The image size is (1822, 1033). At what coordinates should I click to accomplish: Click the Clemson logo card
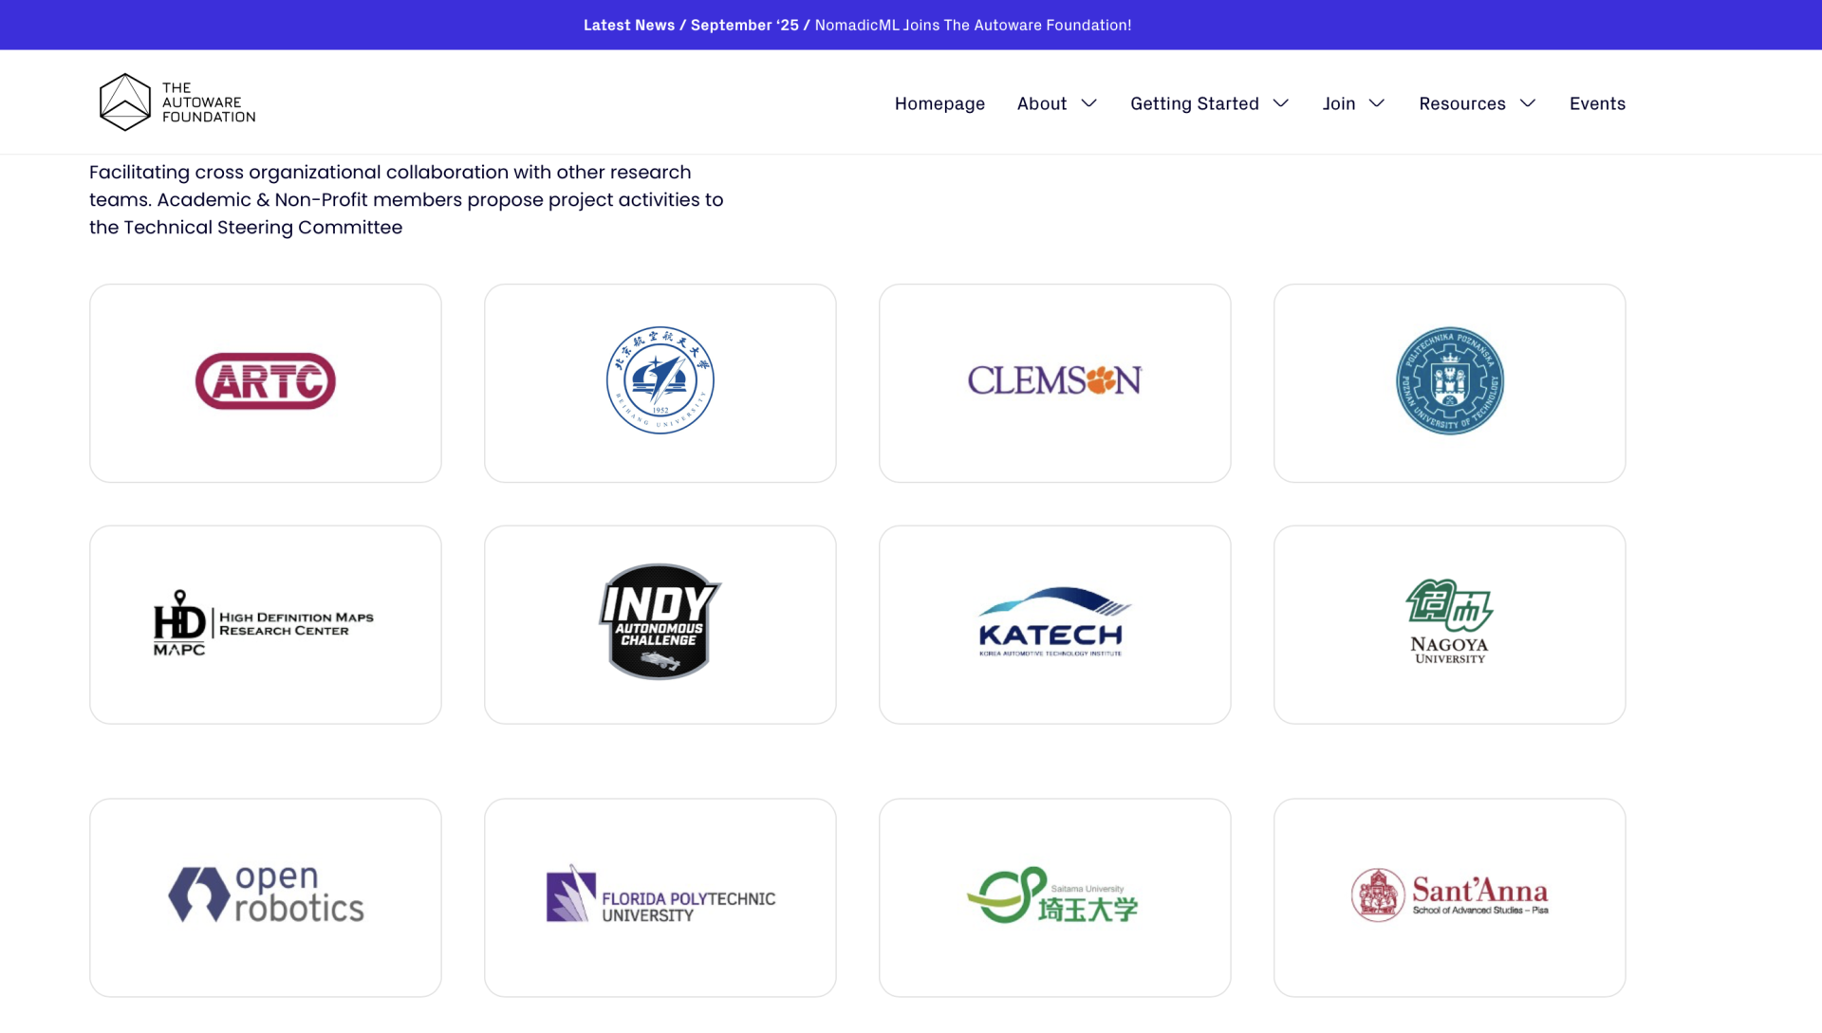[1054, 382]
